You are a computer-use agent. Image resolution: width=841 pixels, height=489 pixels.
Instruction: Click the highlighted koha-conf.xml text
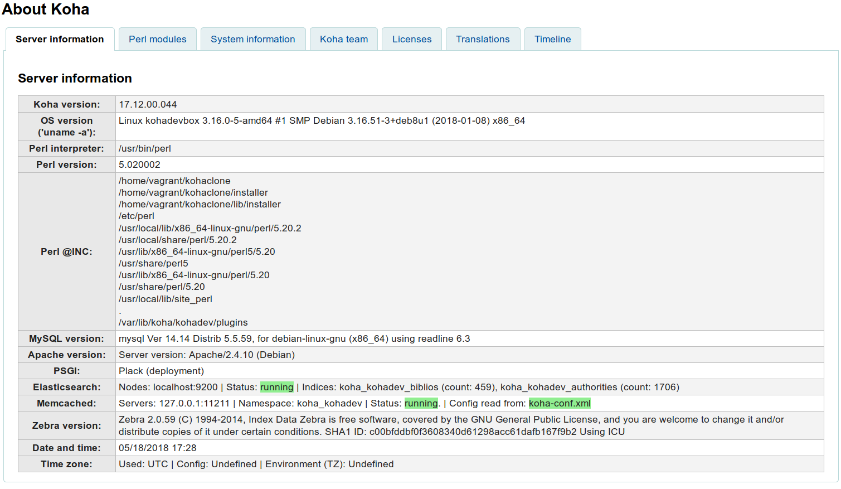(x=560, y=403)
